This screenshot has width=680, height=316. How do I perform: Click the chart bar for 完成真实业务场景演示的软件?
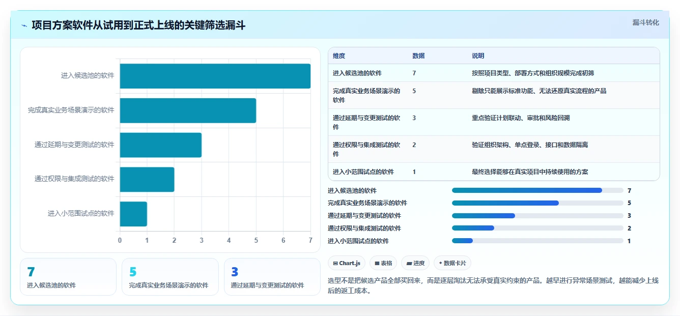pyautogui.click(x=188, y=110)
